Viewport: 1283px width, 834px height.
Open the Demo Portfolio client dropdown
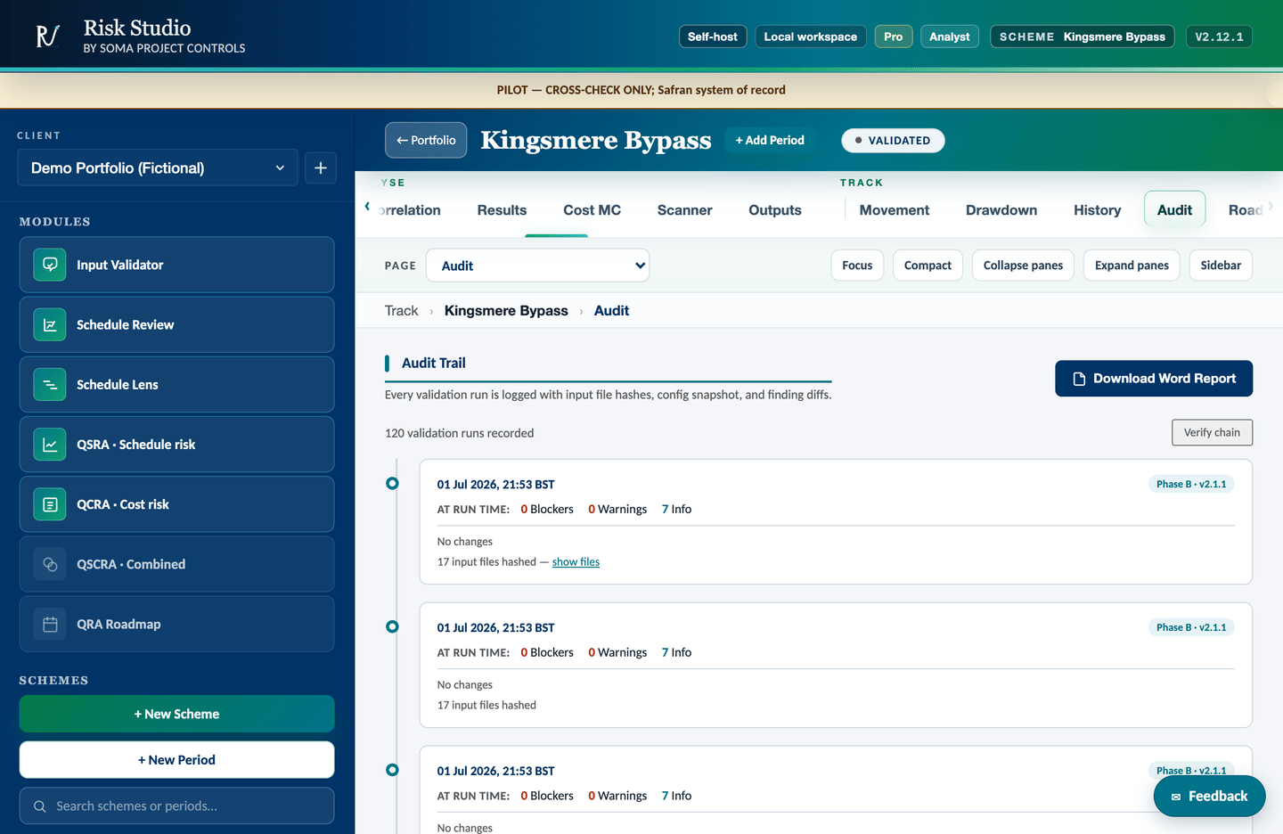[158, 168]
